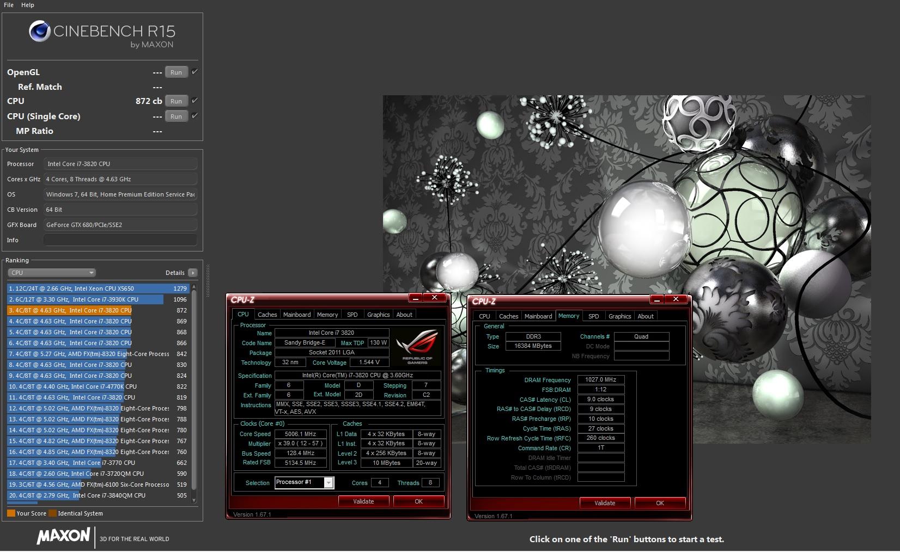Select the FX-8320 5.27 GHz entry
900x552 pixels.
(98, 354)
